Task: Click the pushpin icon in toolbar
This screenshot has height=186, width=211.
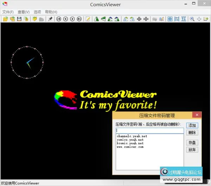Action: pyautogui.click(x=50, y=19)
